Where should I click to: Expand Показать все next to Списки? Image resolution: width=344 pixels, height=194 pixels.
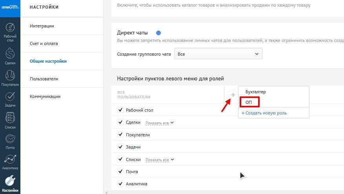coord(159,160)
